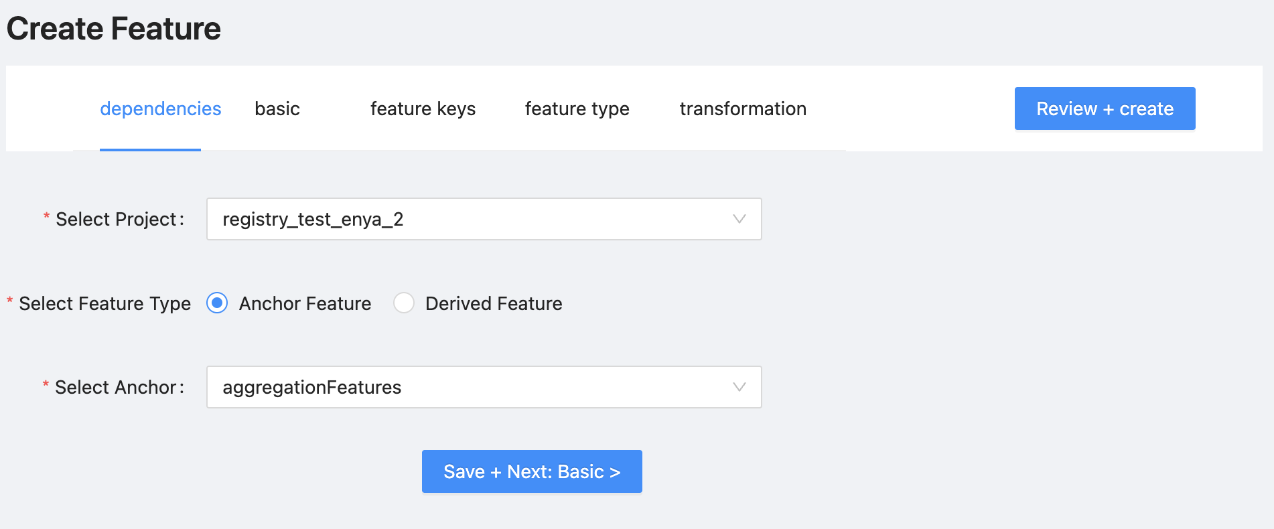Choose the Derived Feature radio button

pos(404,303)
